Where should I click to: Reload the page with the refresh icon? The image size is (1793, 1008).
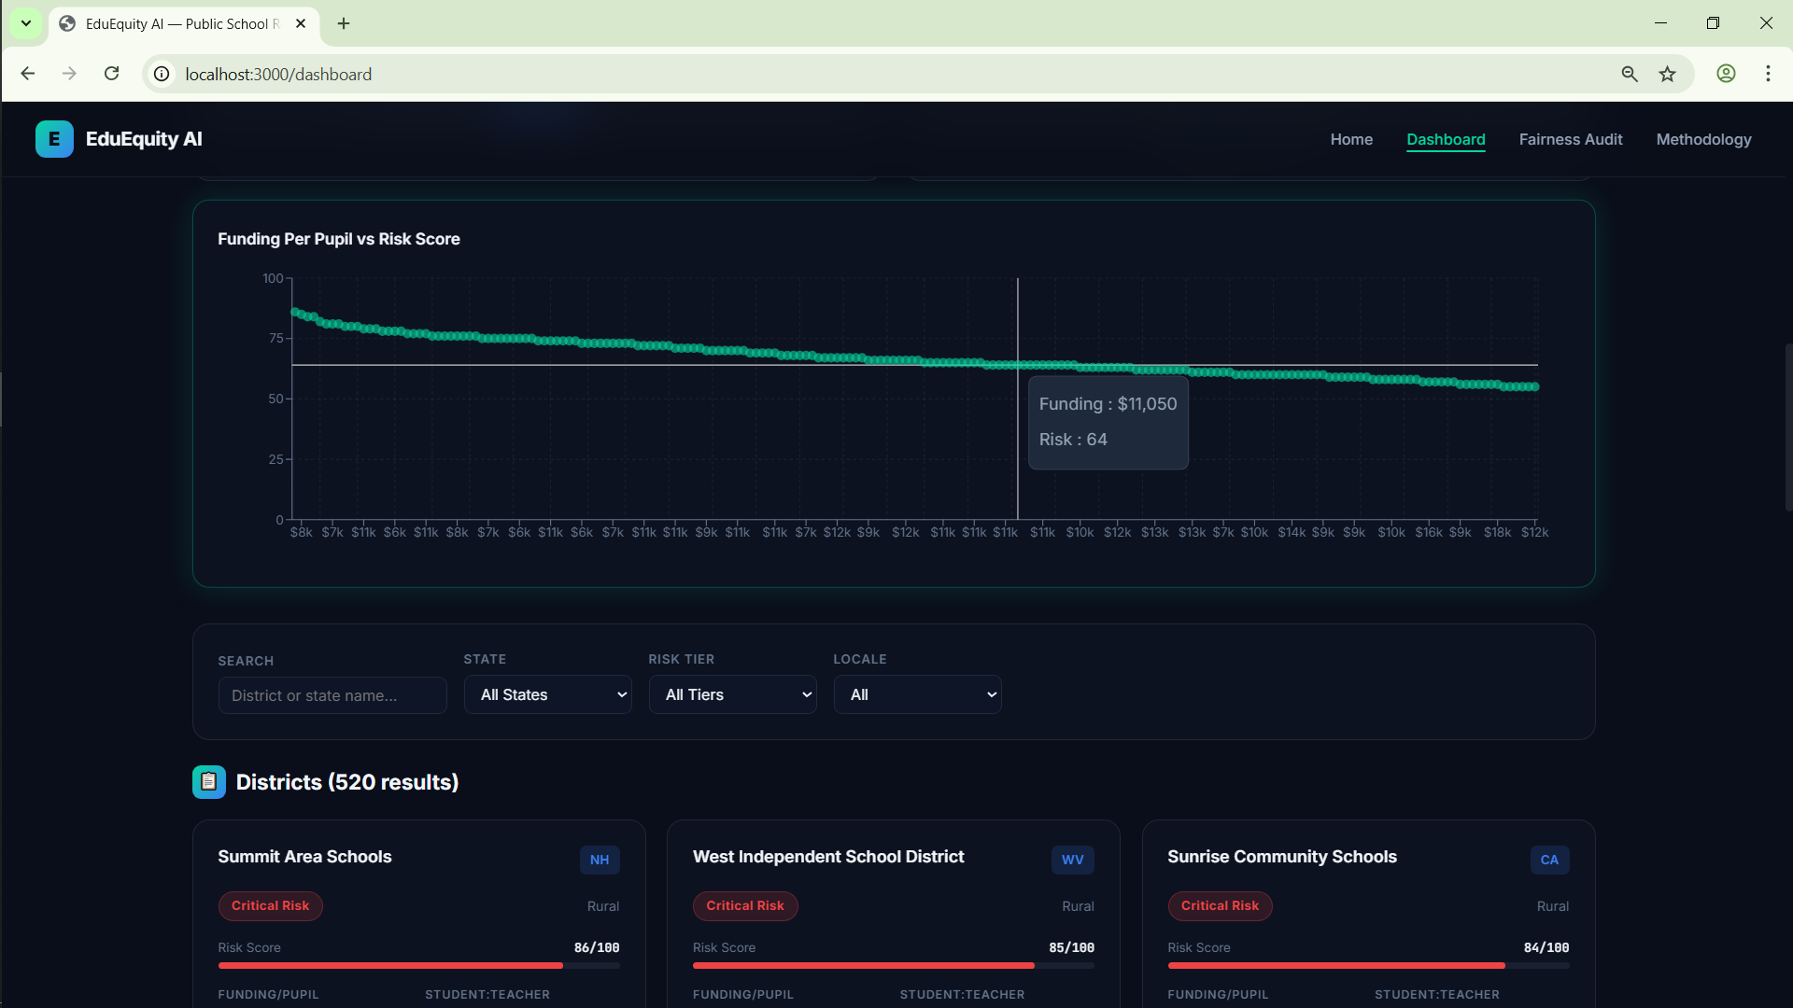111,74
